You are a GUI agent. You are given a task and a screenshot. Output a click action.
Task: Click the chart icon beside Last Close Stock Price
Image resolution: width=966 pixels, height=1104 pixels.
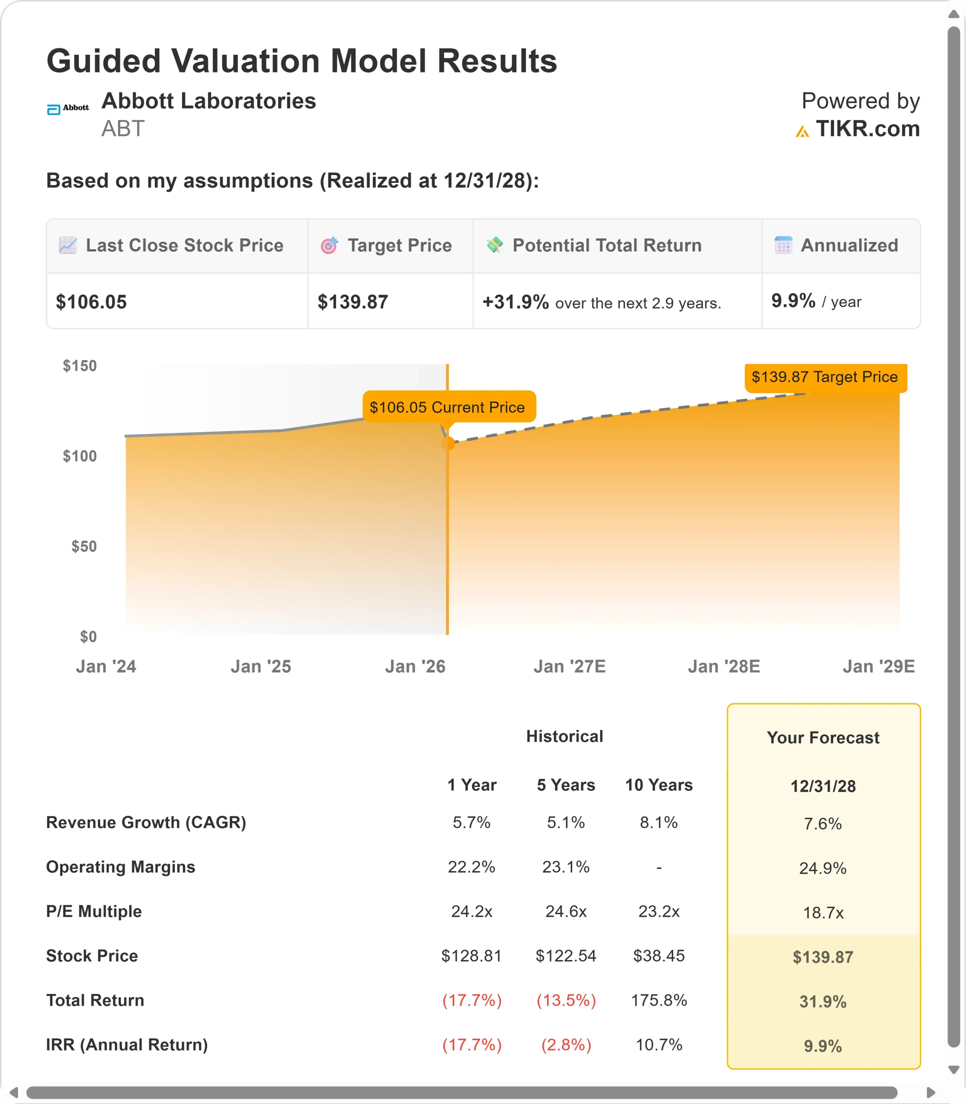pos(68,246)
